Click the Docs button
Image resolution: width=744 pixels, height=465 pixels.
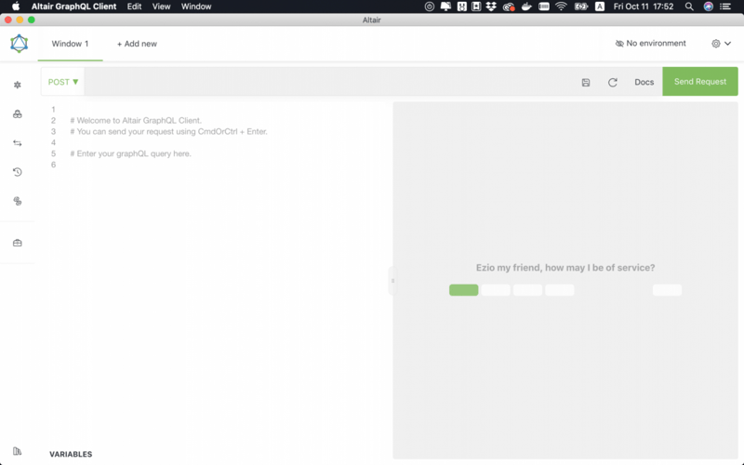644,82
